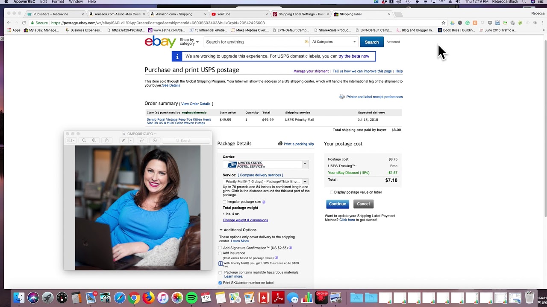This screenshot has height=307, width=547.
Task: Open Spotlight search in the menu bar
Action: click(x=524, y=2)
